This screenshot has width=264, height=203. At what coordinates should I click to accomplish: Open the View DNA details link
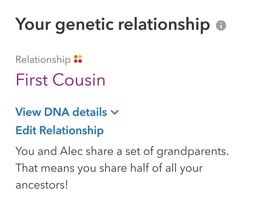click(x=61, y=112)
